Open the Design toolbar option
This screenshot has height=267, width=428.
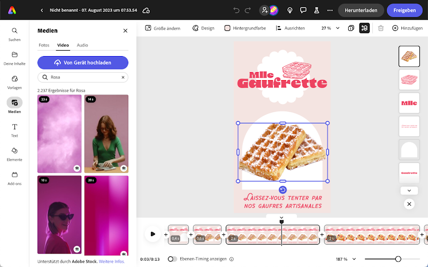click(x=203, y=28)
